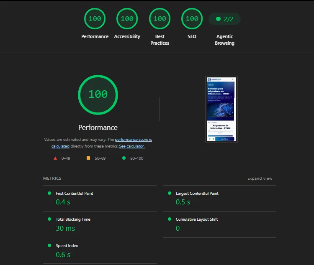
Task: Click the green dot beside First Contentful Paint
Action: [49, 193]
